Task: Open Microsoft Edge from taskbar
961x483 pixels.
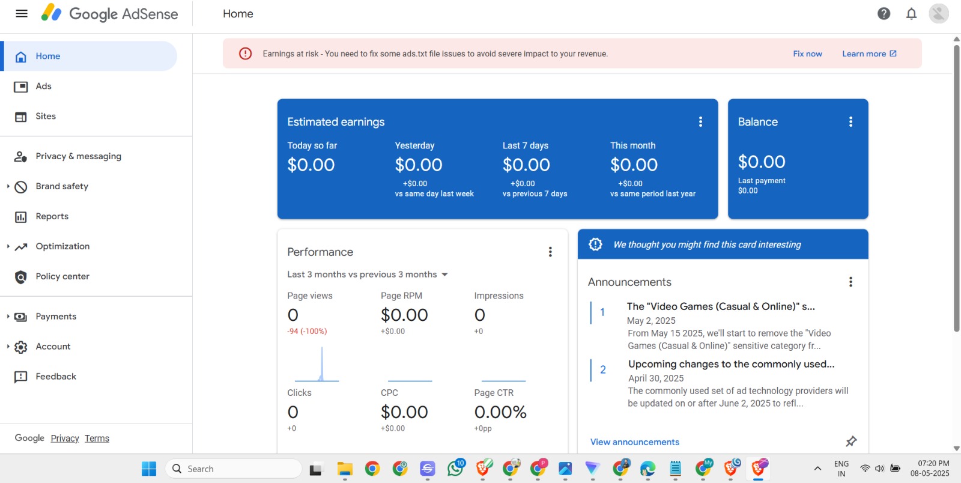Action: 647,469
